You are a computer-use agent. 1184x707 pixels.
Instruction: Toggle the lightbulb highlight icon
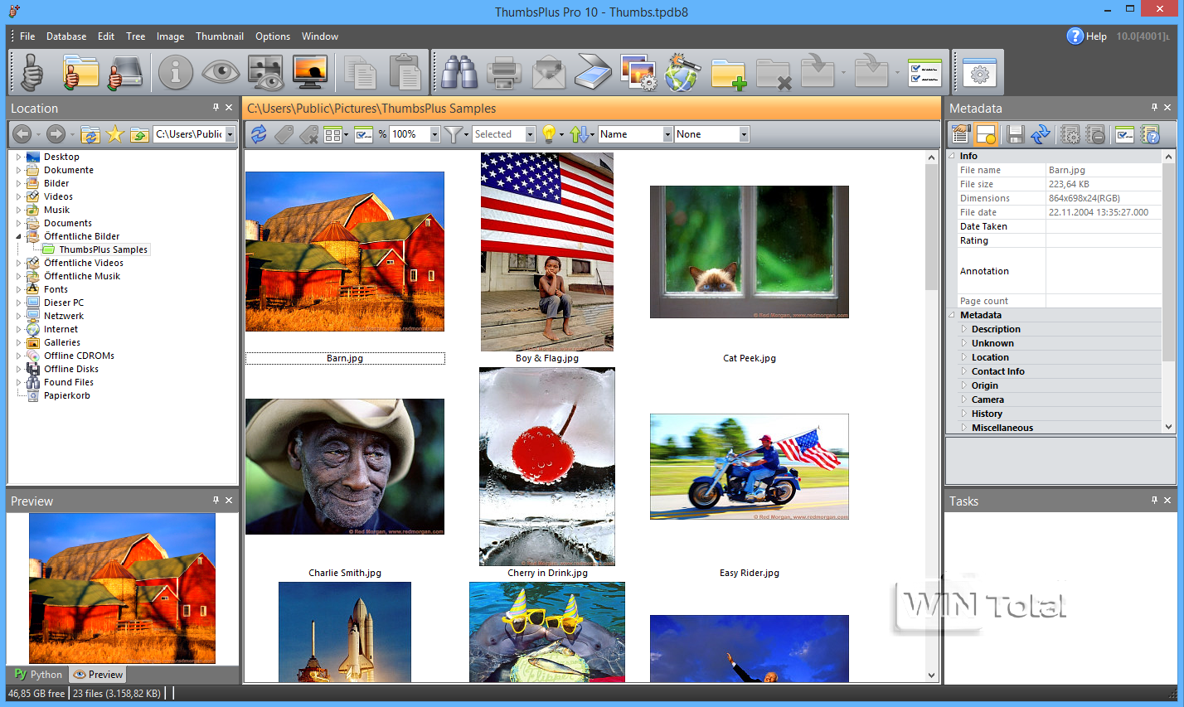point(548,134)
